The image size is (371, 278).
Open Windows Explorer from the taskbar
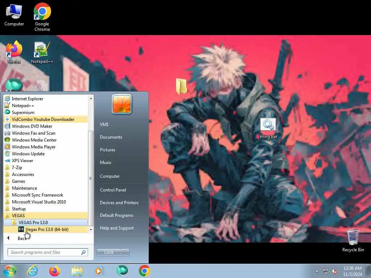(x=77, y=271)
